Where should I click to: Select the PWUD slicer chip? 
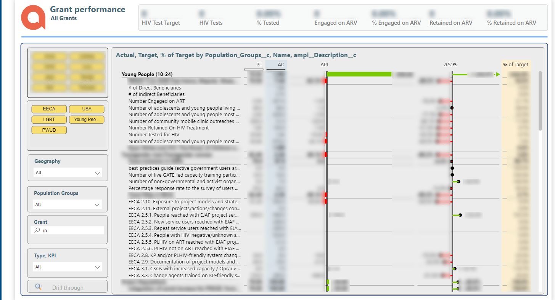[x=49, y=130]
